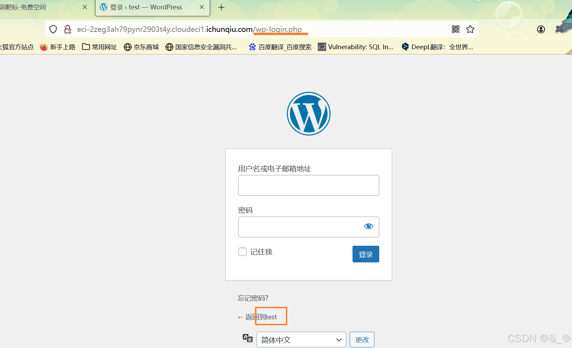Bookmark this page with the star icon
The image size is (572, 348).
470,29
